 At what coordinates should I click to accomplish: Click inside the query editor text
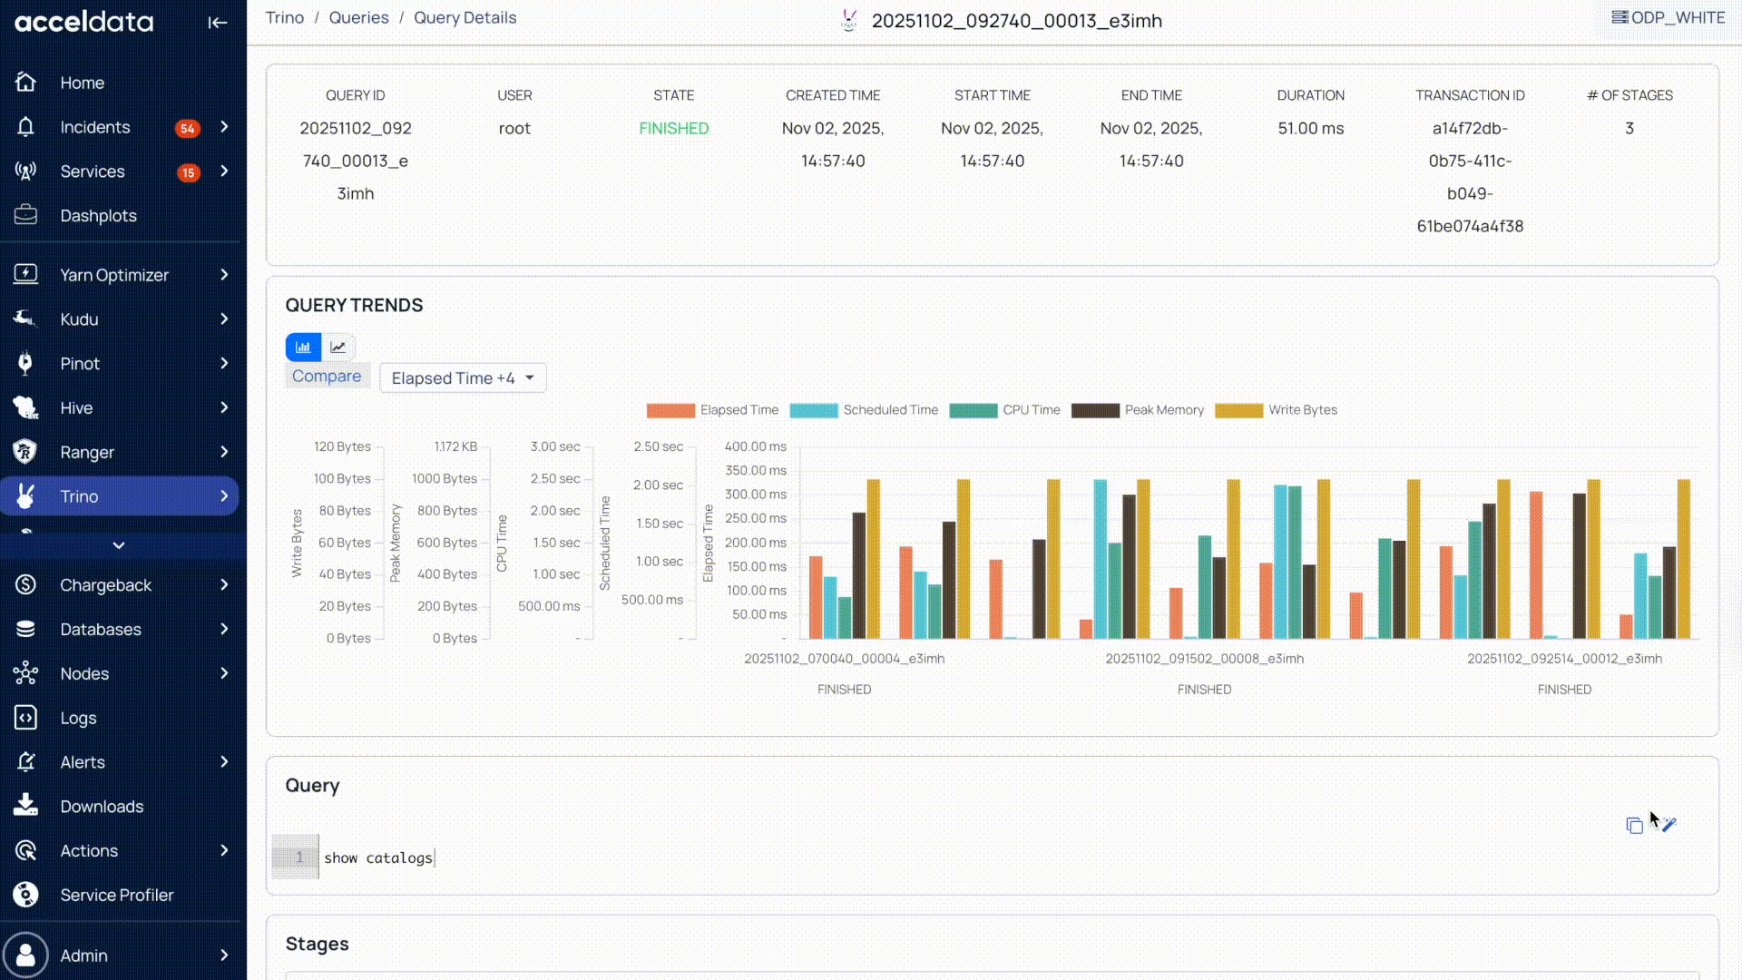[x=378, y=857]
